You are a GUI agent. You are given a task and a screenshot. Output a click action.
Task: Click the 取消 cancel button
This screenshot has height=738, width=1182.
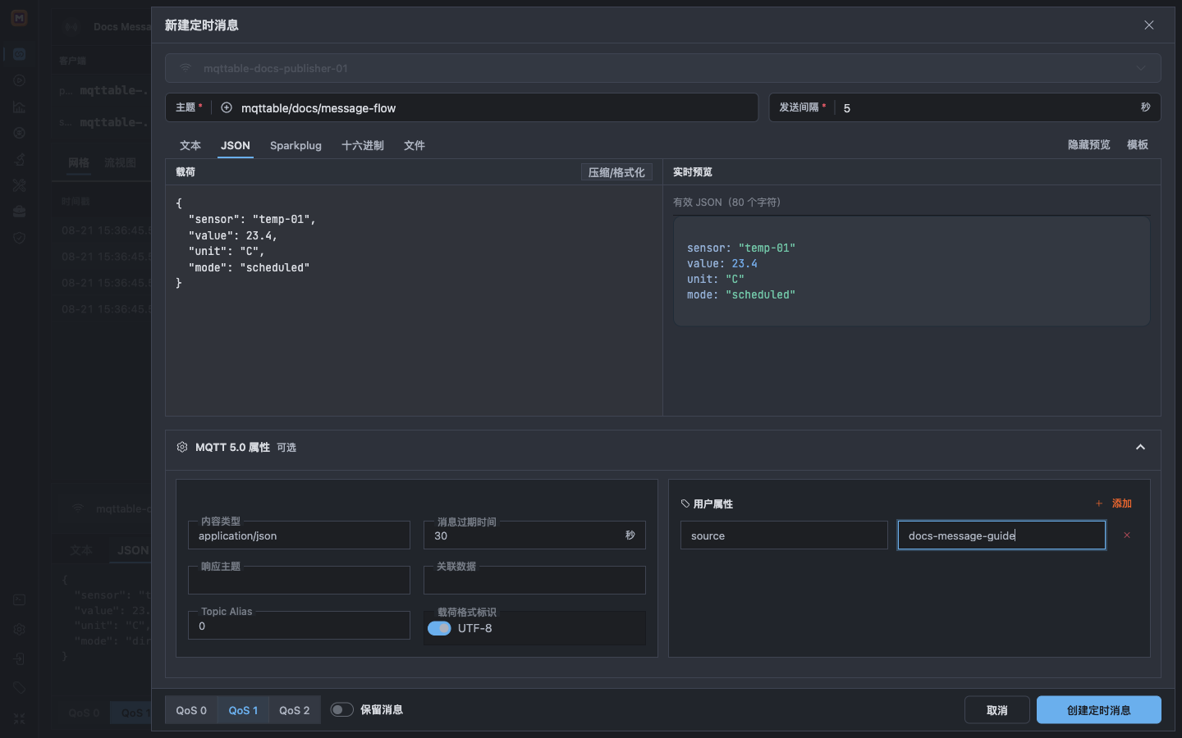(x=997, y=710)
